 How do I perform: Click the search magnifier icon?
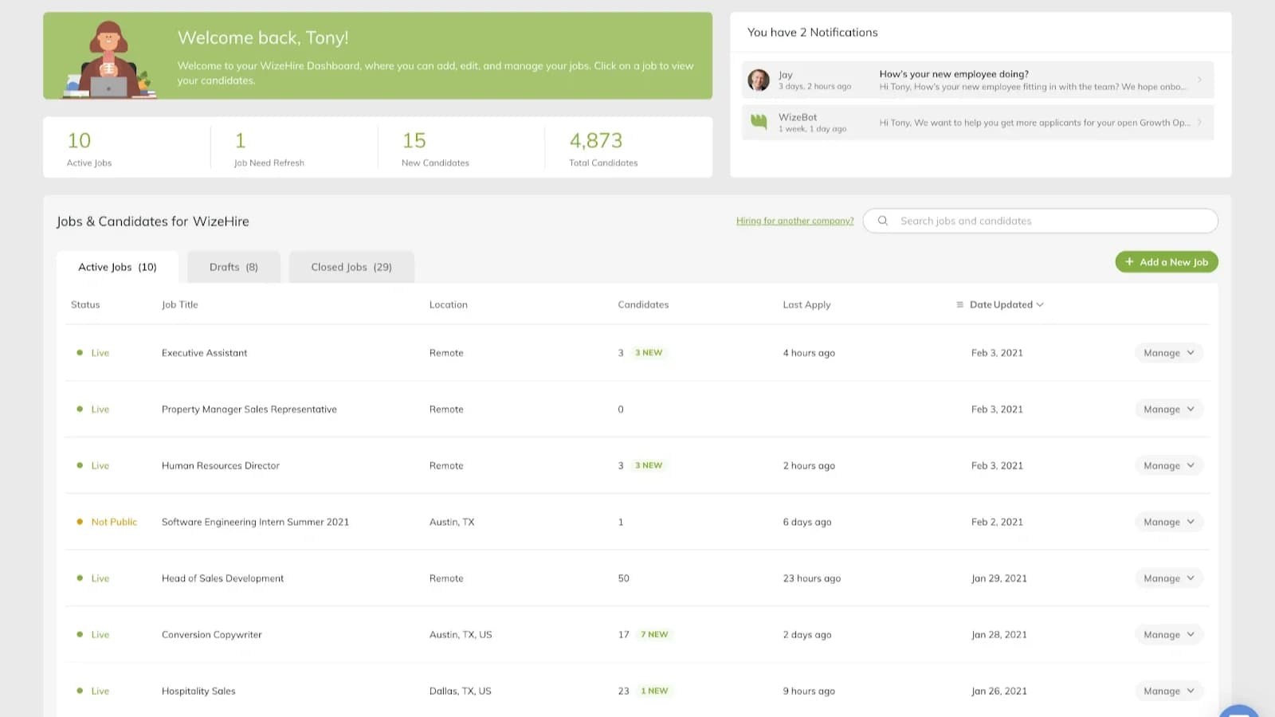pyautogui.click(x=882, y=221)
